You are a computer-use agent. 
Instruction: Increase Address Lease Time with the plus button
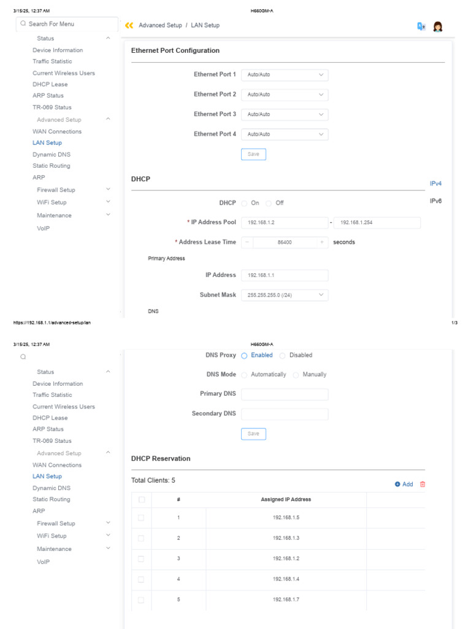pyautogui.click(x=322, y=243)
